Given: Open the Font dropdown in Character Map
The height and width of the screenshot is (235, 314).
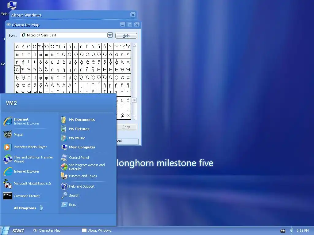Looking at the screenshot, I should (x=110, y=35).
